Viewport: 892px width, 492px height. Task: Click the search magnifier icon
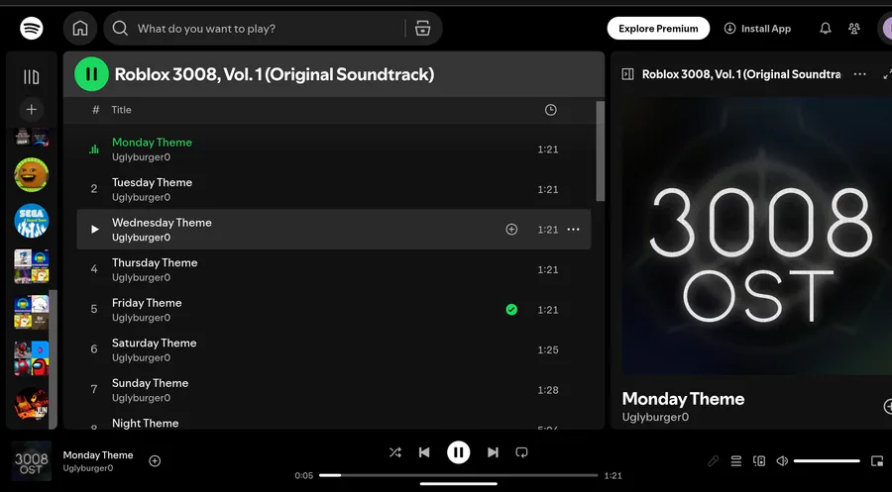(x=120, y=29)
